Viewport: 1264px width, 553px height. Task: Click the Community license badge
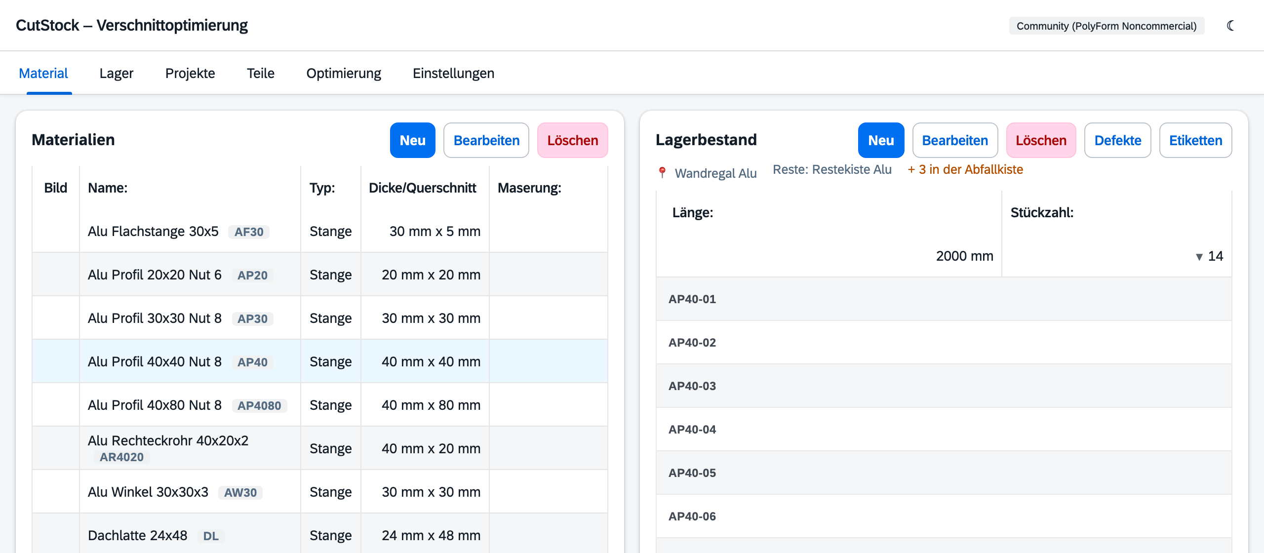point(1106,26)
